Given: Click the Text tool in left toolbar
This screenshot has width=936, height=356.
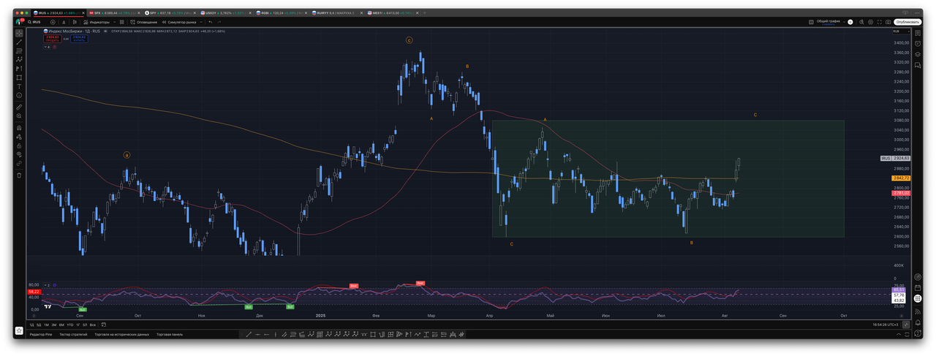Looking at the screenshot, I should click(19, 86).
